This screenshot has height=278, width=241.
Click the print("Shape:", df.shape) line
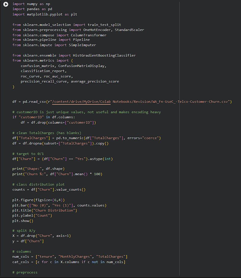(38, 169)
